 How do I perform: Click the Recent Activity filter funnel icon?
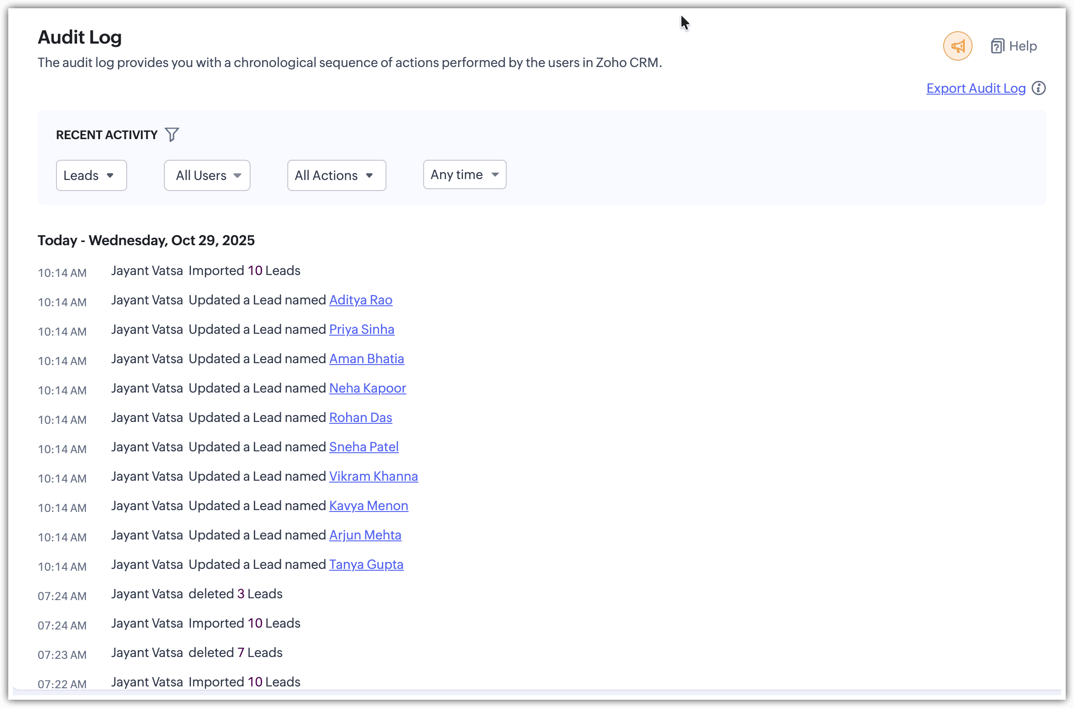point(172,135)
